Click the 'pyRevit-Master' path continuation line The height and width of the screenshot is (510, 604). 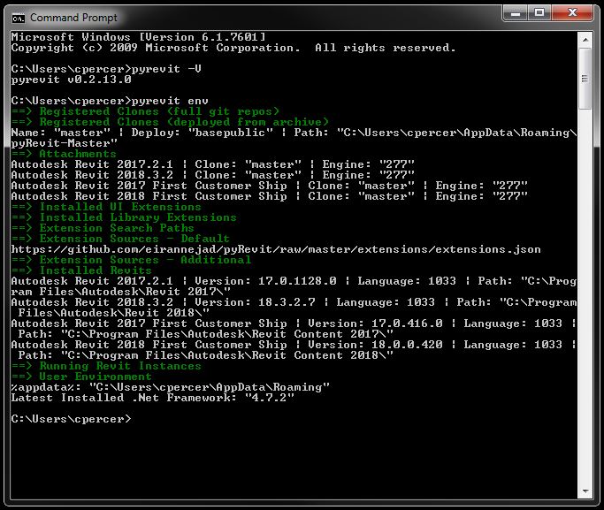64,143
